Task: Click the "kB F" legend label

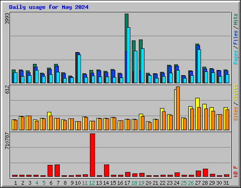Action: [236, 172]
